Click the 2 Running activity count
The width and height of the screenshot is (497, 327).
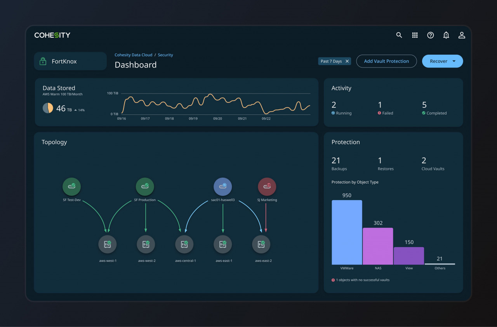point(334,105)
